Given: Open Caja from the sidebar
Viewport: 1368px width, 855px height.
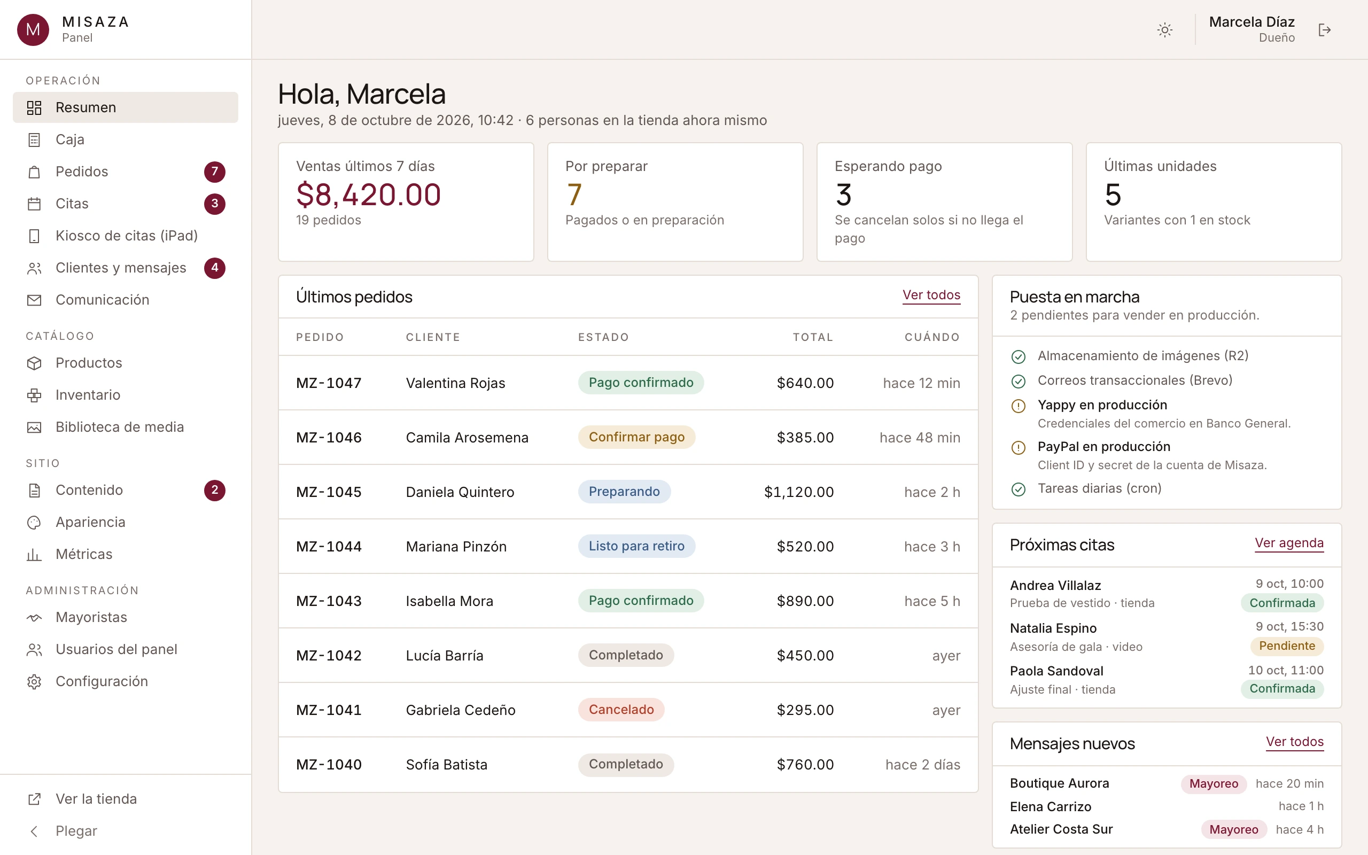Looking at the screenshot, I should (x=126, y=139).
